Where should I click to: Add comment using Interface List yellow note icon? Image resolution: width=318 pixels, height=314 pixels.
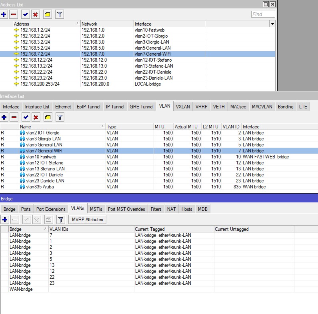(x=47, y=117)
